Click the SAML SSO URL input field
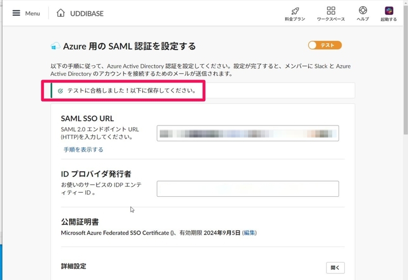408x280 pixels. [248, 133]
